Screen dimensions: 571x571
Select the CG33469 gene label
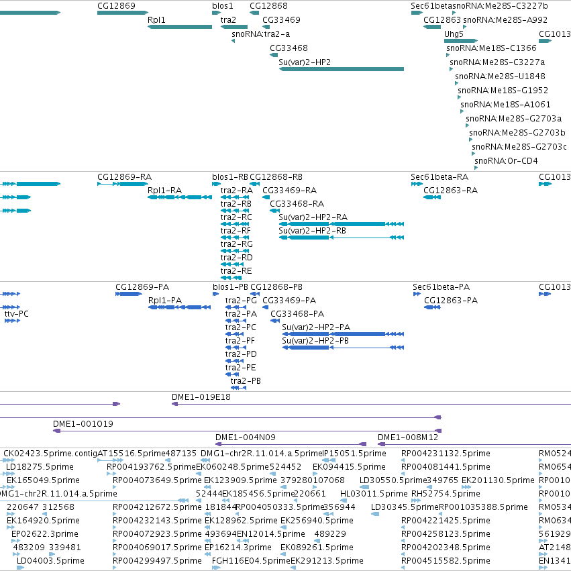click(x=281, y=20)
